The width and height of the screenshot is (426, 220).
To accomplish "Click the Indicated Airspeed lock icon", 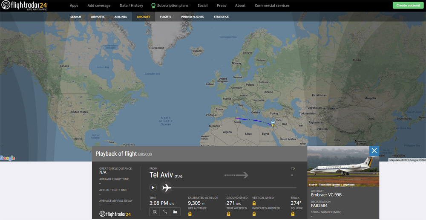I will pyautogui.click(x=254, y=214).
